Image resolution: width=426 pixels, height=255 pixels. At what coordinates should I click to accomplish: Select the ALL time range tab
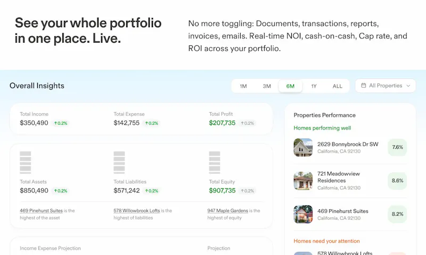(338, 86)
